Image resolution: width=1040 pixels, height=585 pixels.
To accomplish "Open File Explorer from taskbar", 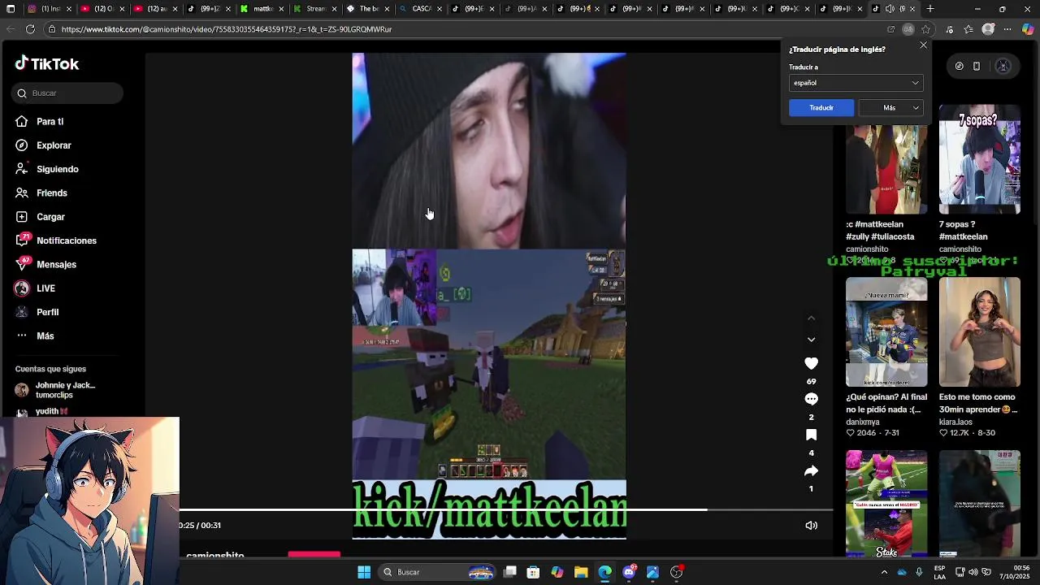I will tap(581, 572).
